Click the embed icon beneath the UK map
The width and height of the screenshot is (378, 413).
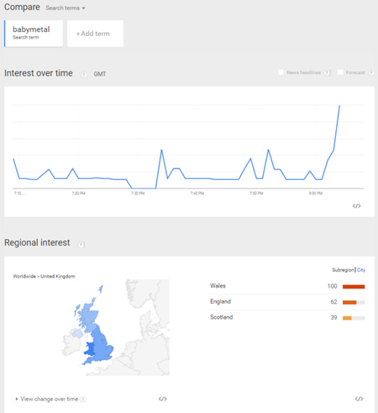pos(163,399)
